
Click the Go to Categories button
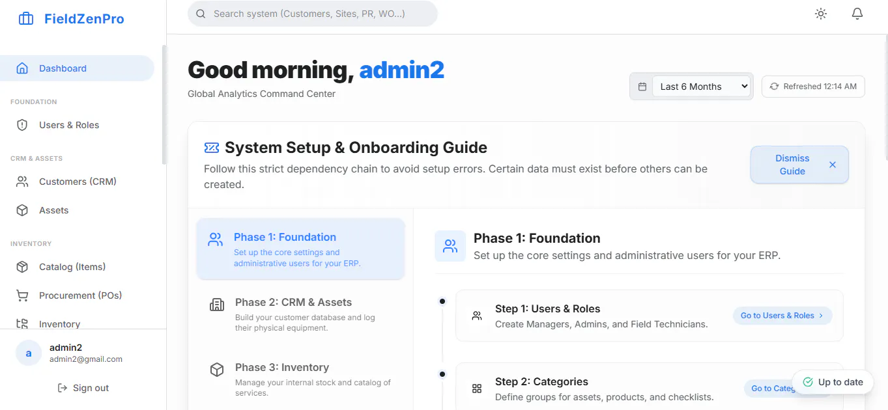773,389
